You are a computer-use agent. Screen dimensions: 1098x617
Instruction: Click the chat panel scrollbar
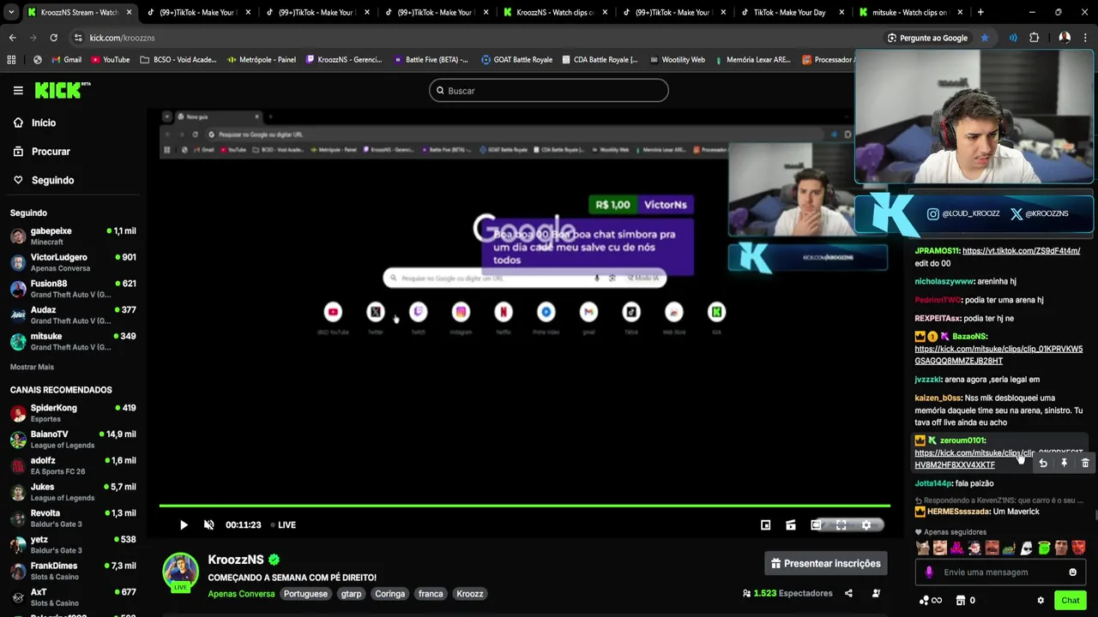click(x=1095, y=514)
